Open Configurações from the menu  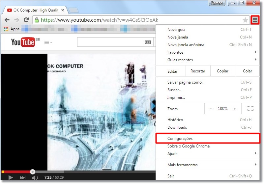208,139
